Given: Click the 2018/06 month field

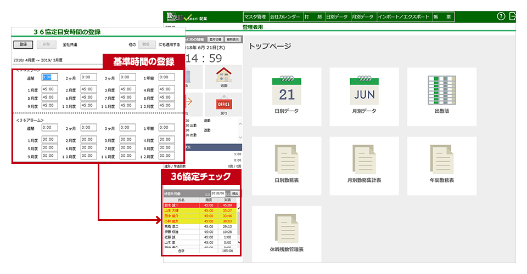Looking at the screenshot, I should [x=218, y=193].
